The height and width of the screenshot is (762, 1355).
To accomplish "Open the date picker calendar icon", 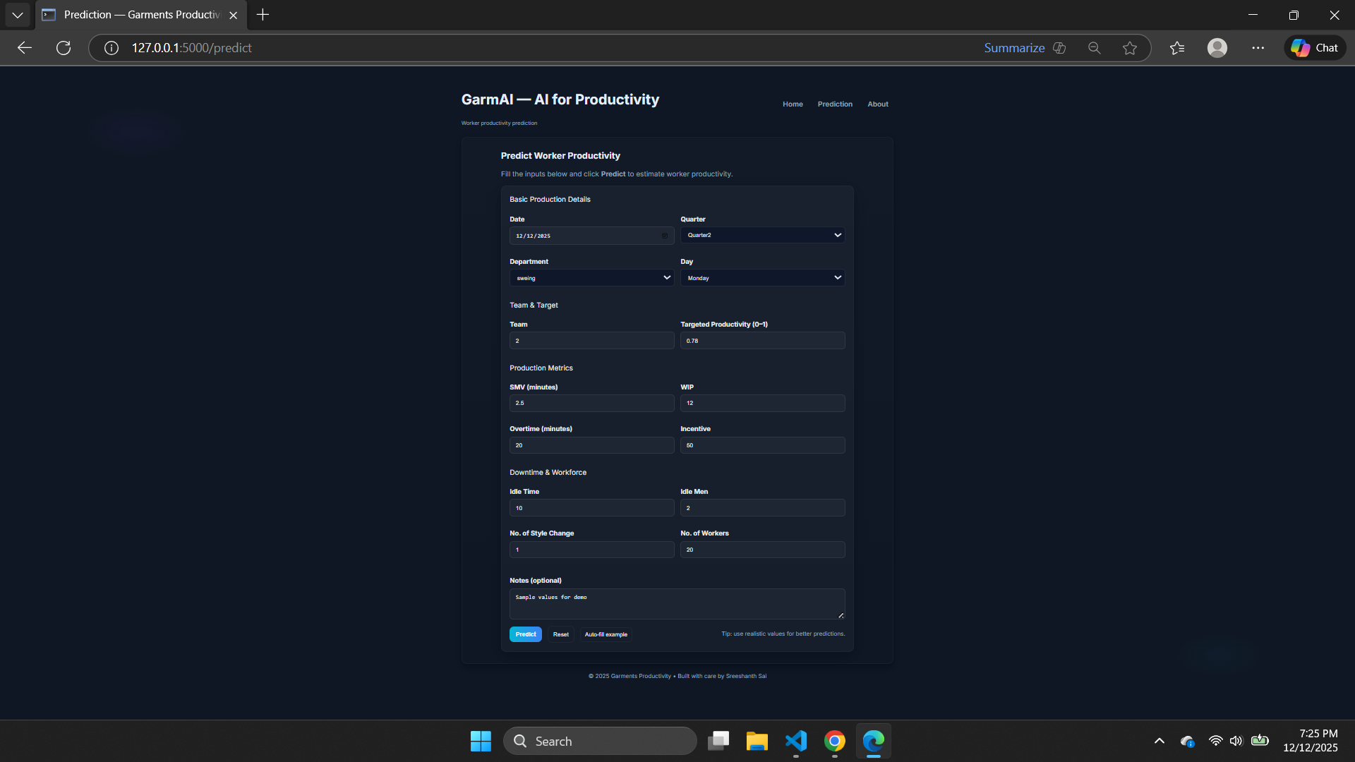I will pos(664,236).
